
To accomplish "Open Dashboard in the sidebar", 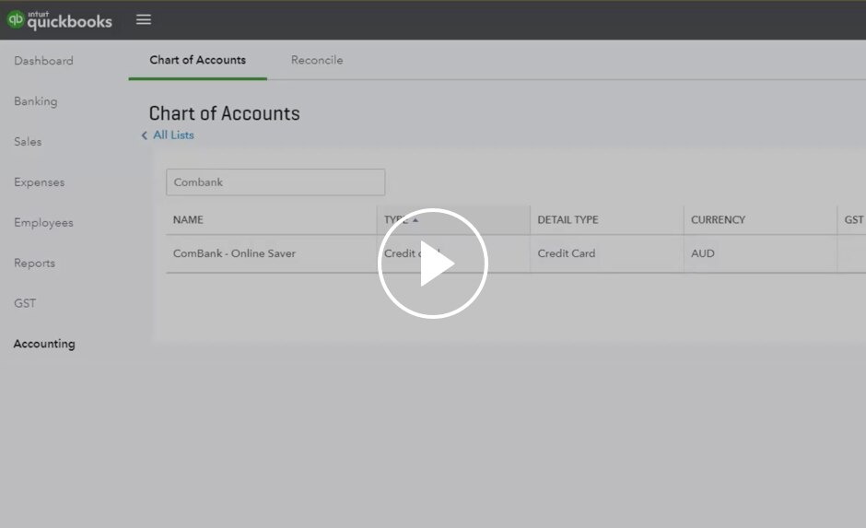I will 43,61.
